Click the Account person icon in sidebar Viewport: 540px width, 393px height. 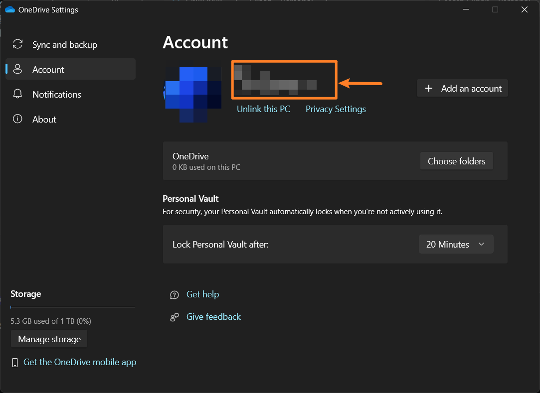pyautogui.click(x=17, y=69)
